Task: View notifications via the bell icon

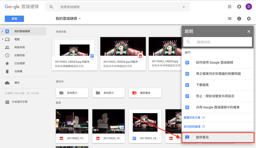Action: pyautogui.click(x=239, y=6)
